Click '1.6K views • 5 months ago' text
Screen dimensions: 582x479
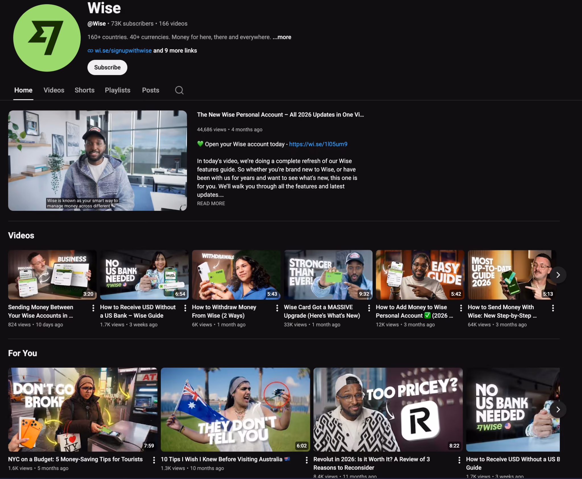[38, 468]
